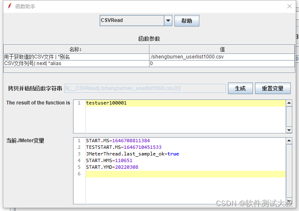
Task: Click the empty highlighted line 6 in variables
Action: [x=186, y=174]
